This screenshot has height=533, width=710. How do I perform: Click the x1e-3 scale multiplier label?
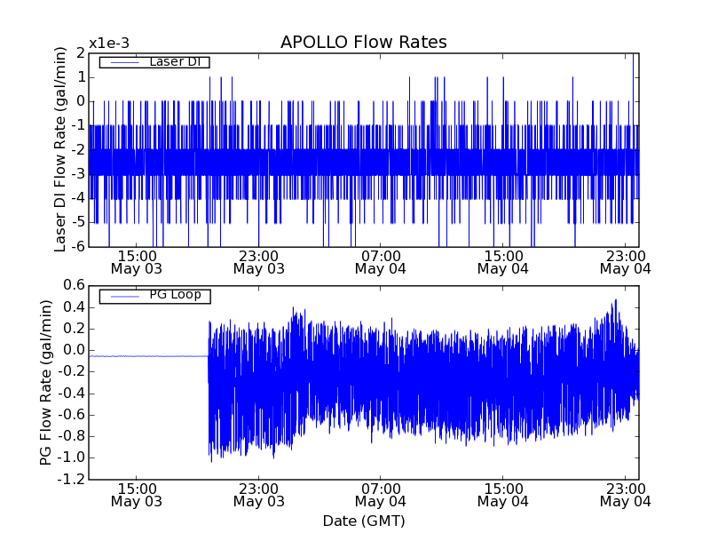pyautogui.click(x=109, y=44)
